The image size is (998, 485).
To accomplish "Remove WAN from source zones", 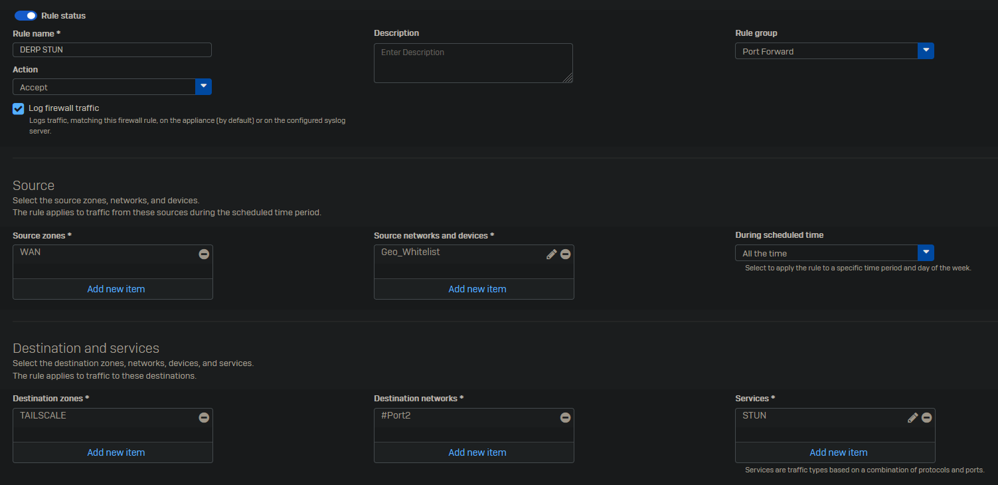I will tap(204, 254).
